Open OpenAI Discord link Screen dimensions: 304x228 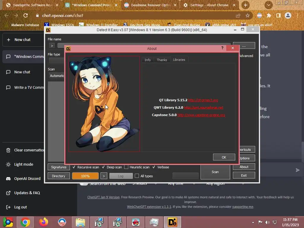click(23, 178)
